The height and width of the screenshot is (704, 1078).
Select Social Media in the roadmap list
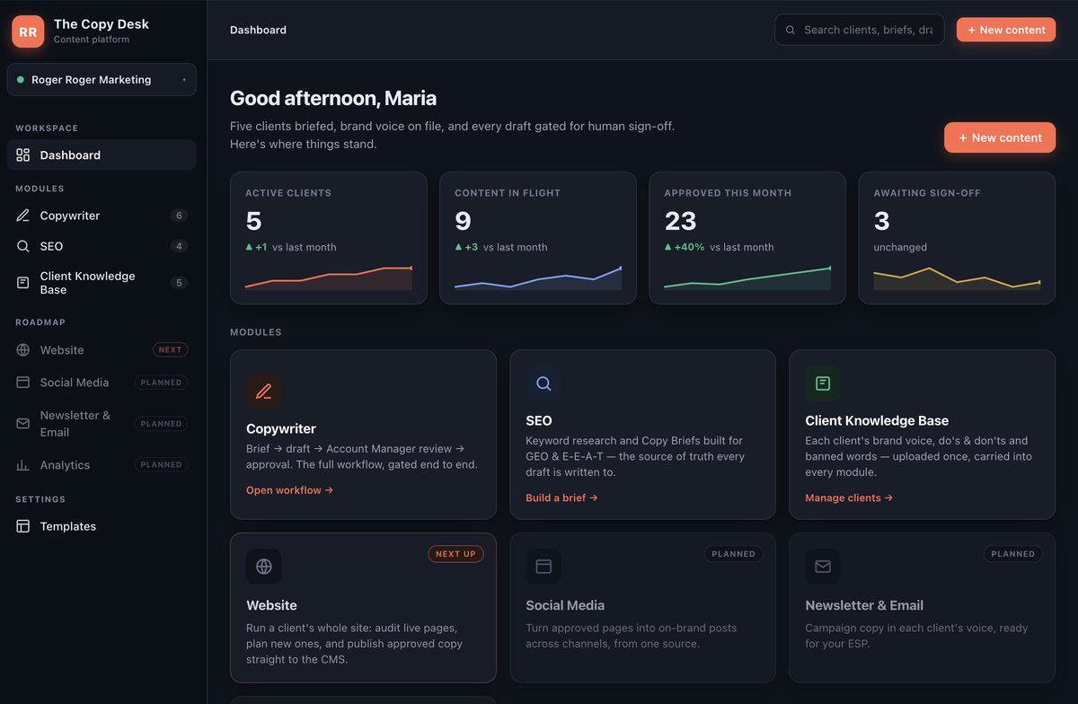pyautogui.click(x=102, y=383)
